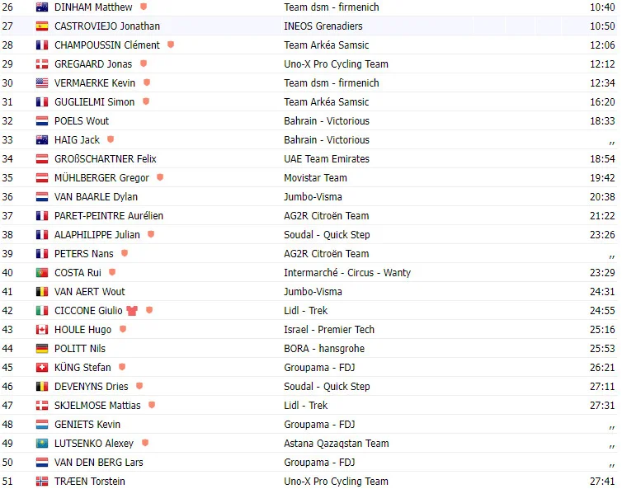Click the shield badge next to GUGLIELMI Simon
Viewport: 622px width, 489px height.
(146, 101)
